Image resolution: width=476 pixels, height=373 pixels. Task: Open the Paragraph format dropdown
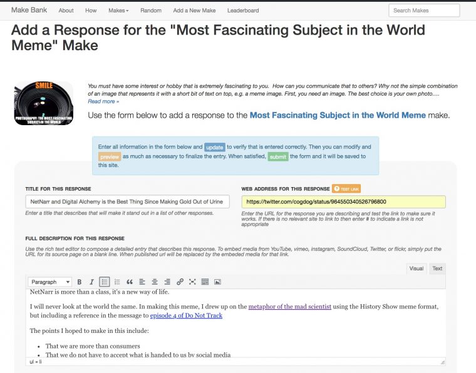tap(51, 282)
